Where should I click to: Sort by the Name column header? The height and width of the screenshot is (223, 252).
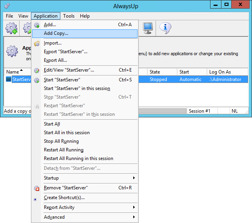click(17, 72)
